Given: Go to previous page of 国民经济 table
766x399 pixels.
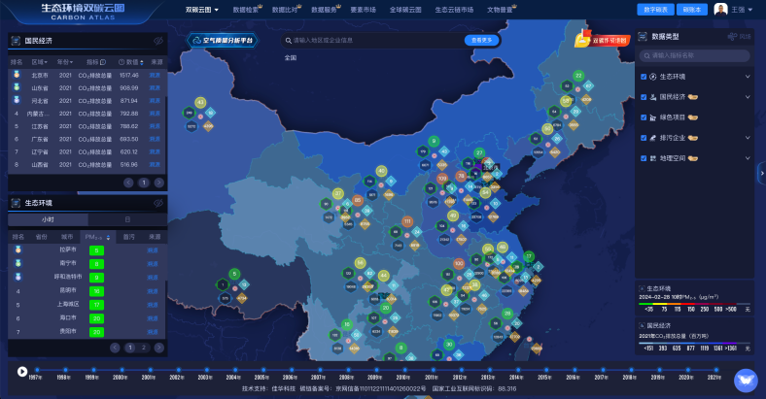Looking at the screenshot, I should click(128, 183).
